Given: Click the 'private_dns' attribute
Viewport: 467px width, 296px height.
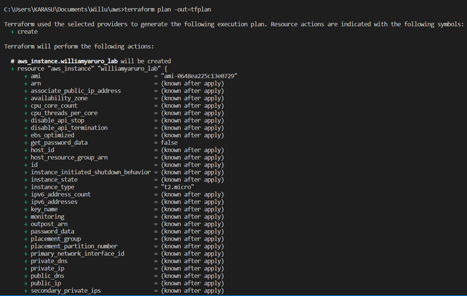Looking at the screenshot, I should [x=49, y=261].
